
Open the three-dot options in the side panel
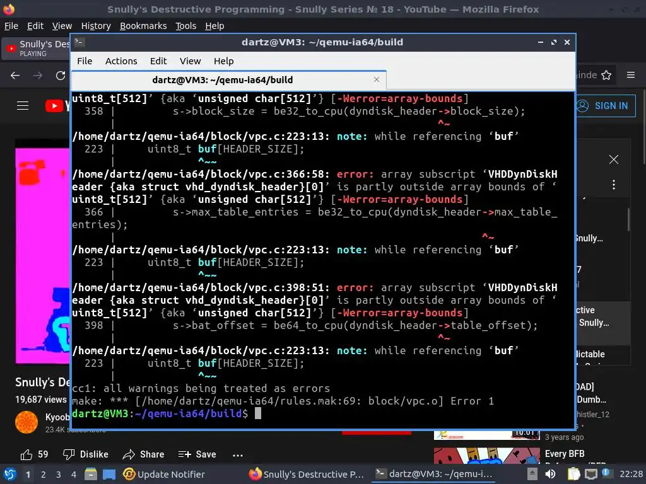613,185
